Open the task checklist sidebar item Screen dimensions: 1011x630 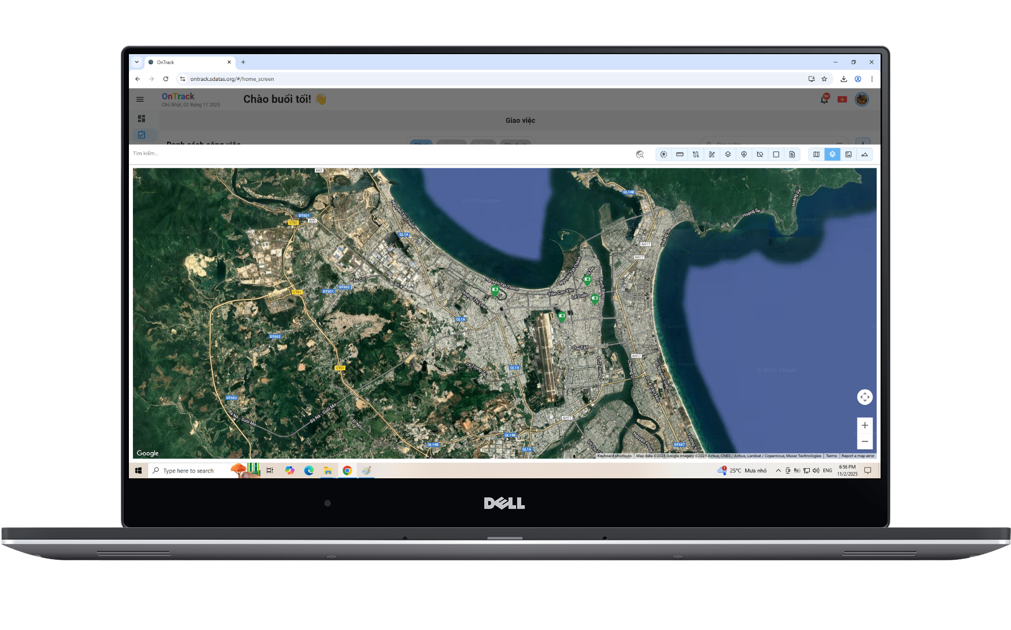tap(142, 135)
